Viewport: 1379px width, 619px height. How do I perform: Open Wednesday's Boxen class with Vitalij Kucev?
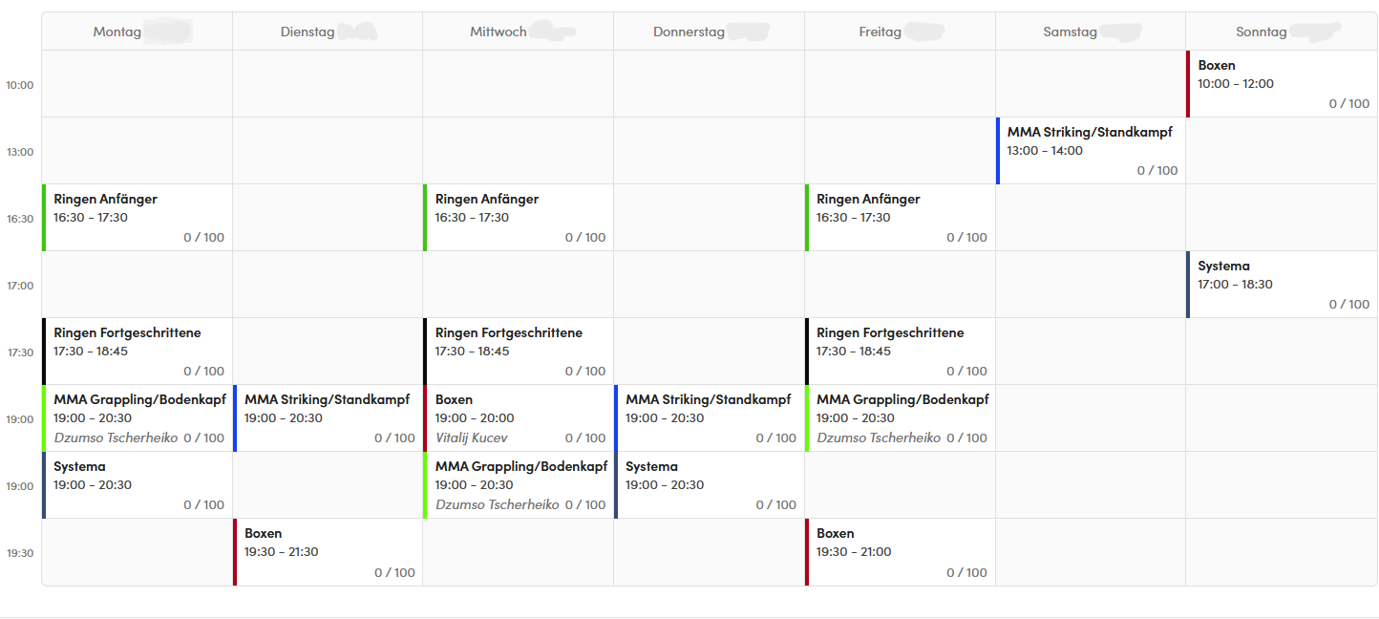pos(519,418)
